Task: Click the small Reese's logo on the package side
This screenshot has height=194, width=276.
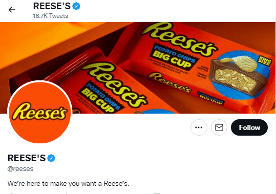Action: (169, 82)
